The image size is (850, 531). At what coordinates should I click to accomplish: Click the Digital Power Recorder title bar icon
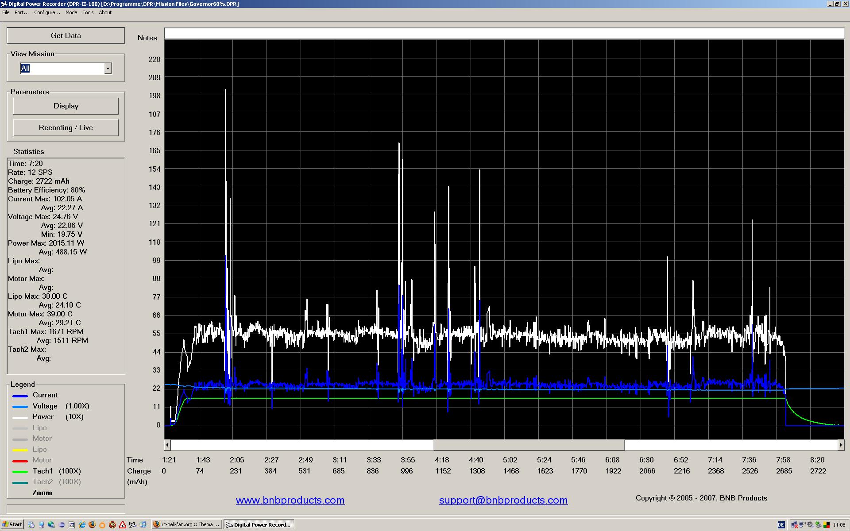4,4
